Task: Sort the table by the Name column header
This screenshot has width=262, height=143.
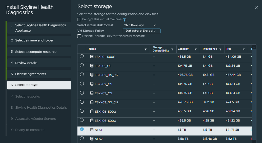Action: coord(92,49)
